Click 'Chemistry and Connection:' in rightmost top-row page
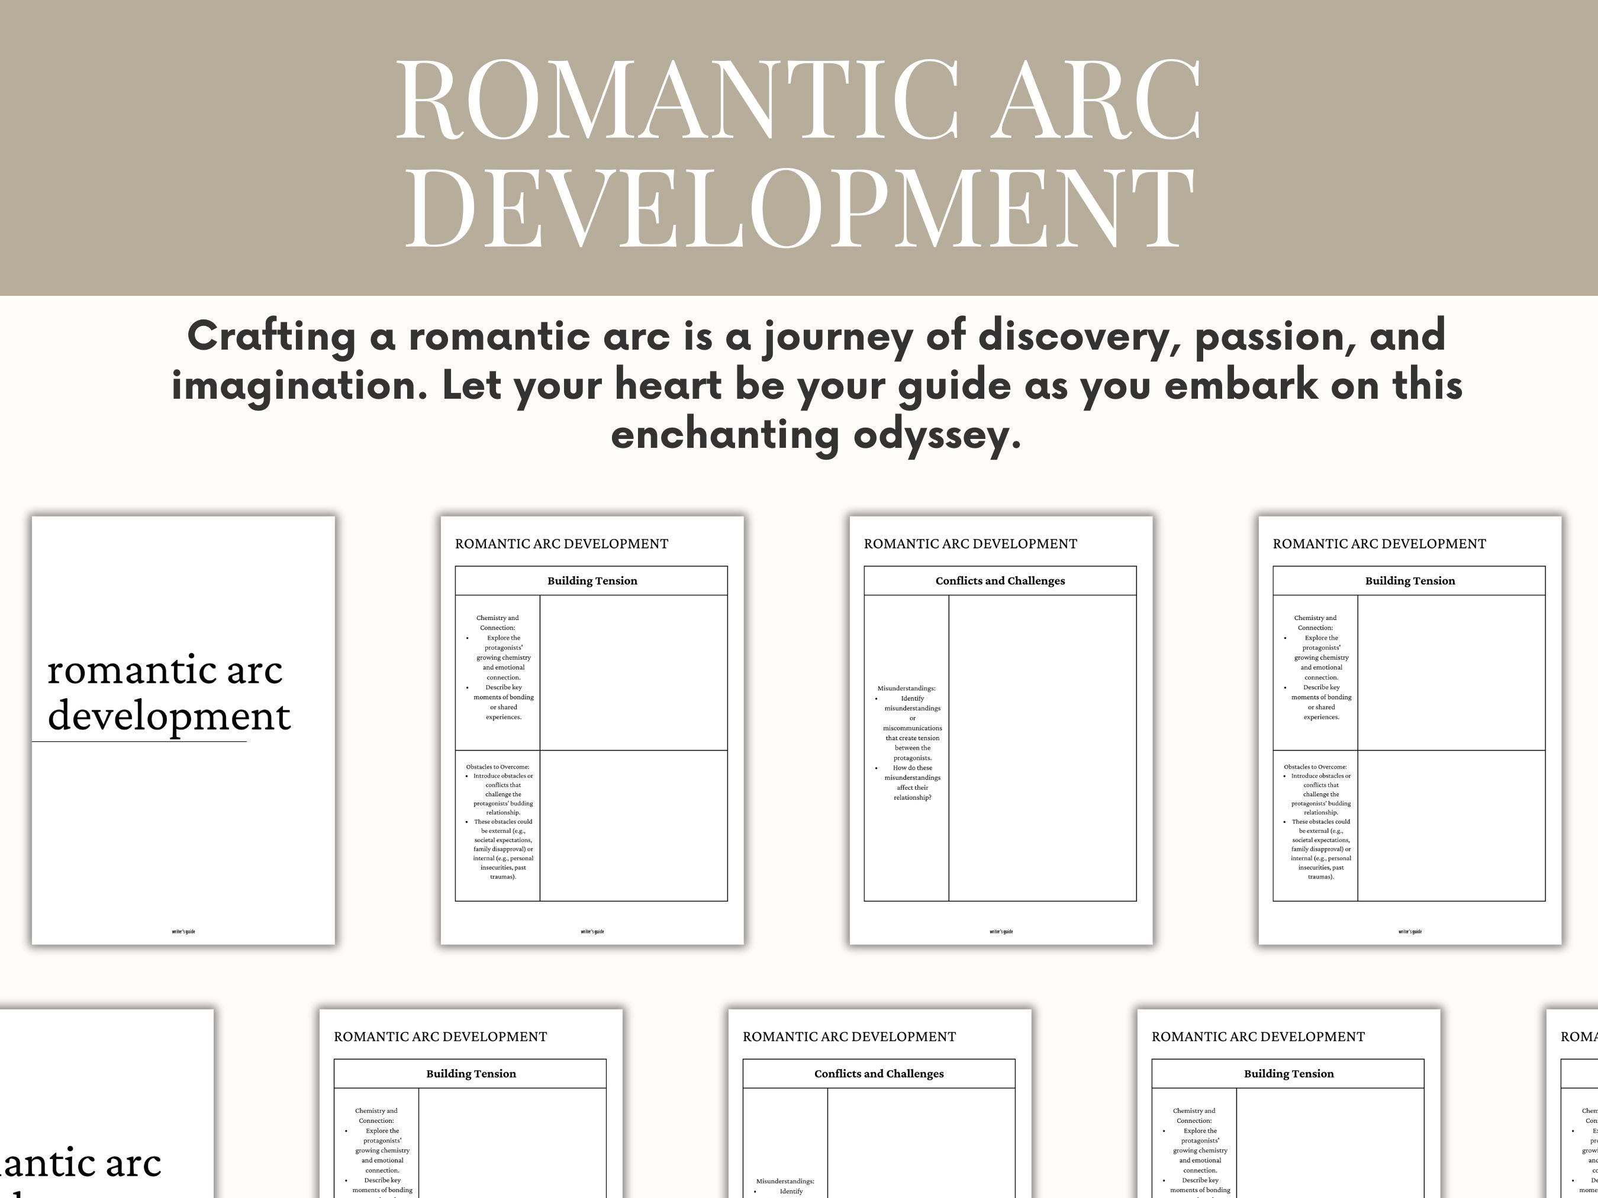 click(1315, 622)
